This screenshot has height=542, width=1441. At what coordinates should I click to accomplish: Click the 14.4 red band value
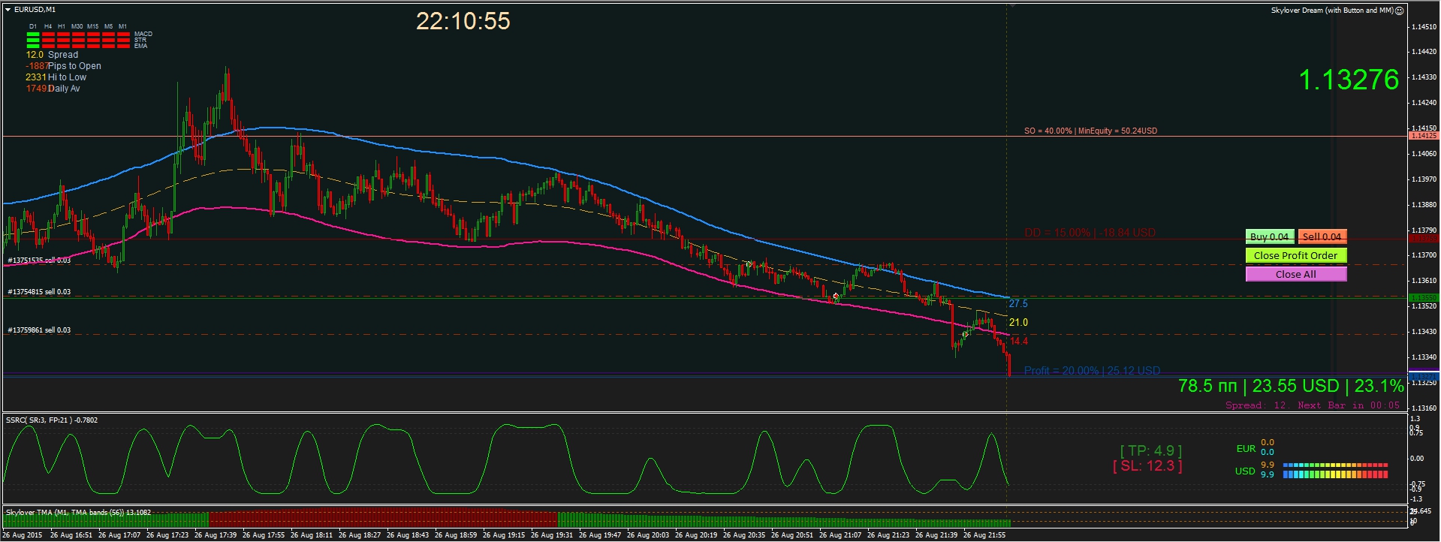point(1019,342)
